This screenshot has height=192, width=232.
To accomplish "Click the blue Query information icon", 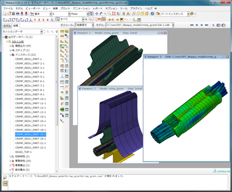I will [152, 13].
